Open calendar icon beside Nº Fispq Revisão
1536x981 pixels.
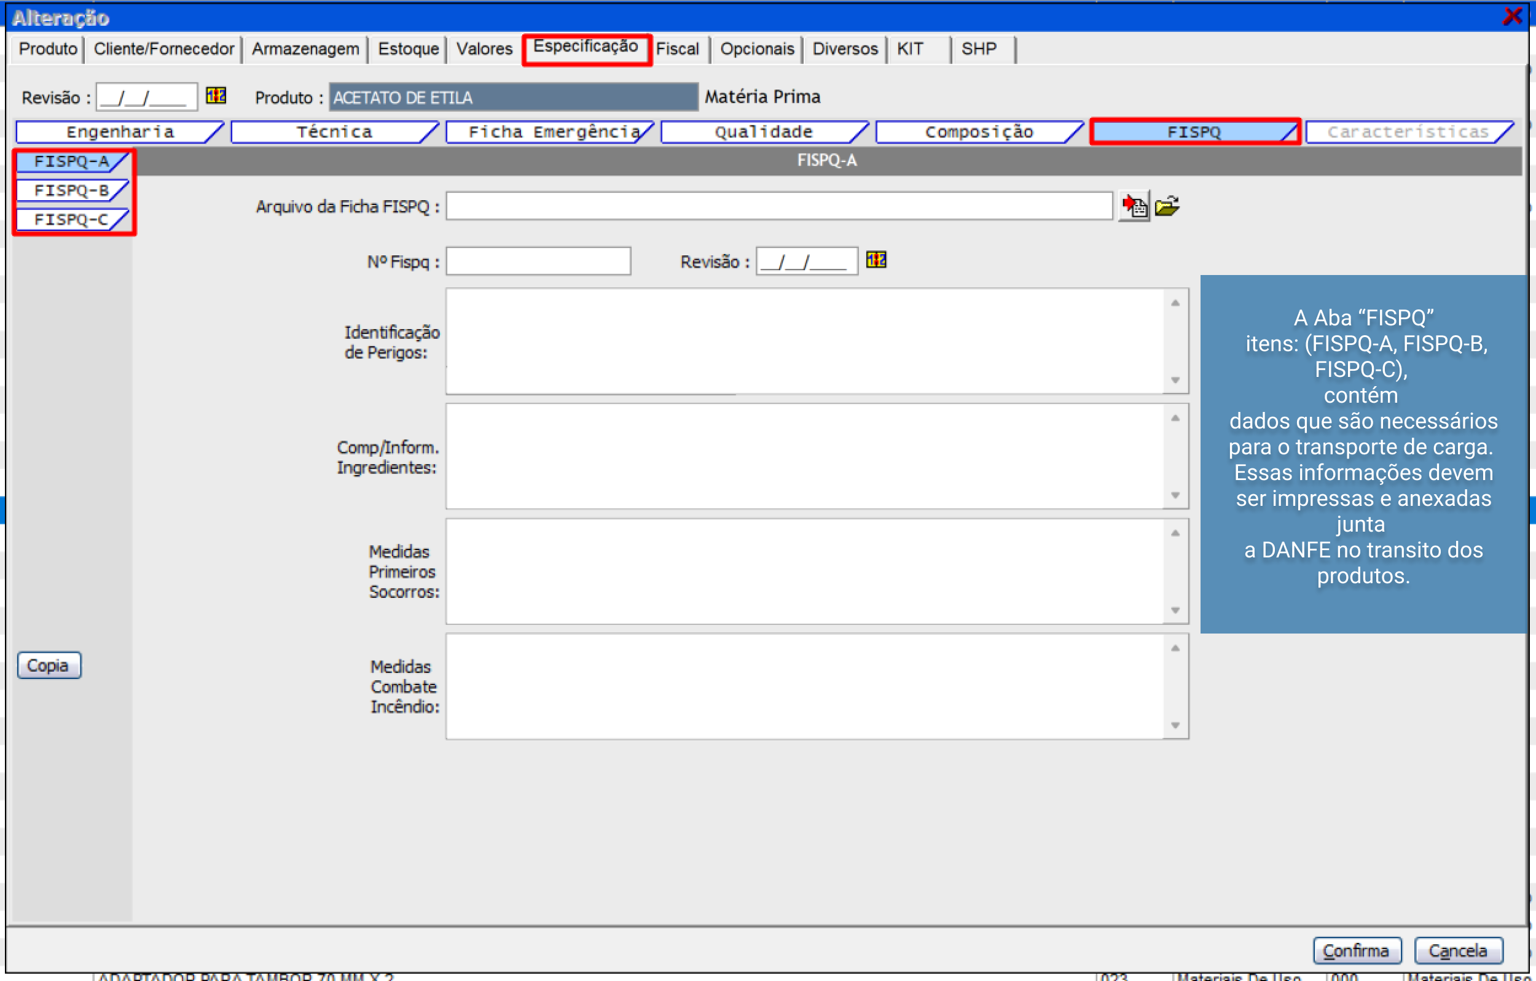click(x=876, y=260)
